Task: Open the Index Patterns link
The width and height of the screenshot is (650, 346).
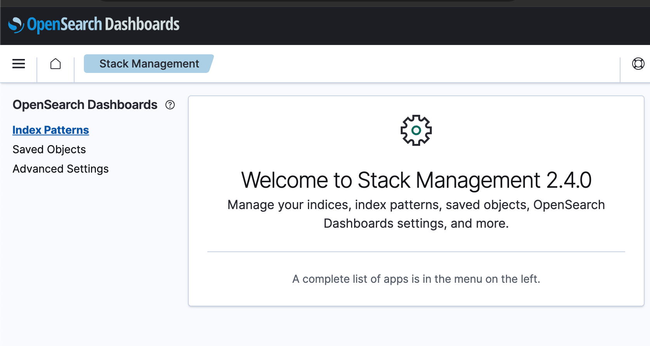Action: click(50, 130)
